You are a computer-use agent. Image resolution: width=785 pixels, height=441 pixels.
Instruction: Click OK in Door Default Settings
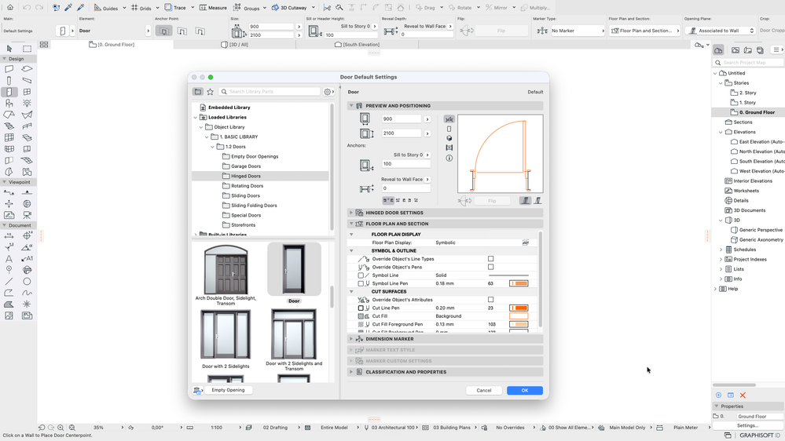pyautogui.click(x=525, y=391)
